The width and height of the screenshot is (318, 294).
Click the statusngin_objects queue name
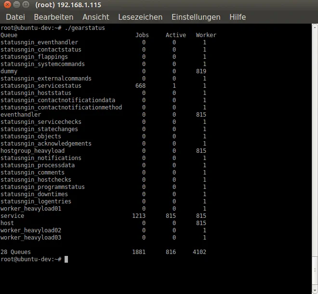click(31, 136)
